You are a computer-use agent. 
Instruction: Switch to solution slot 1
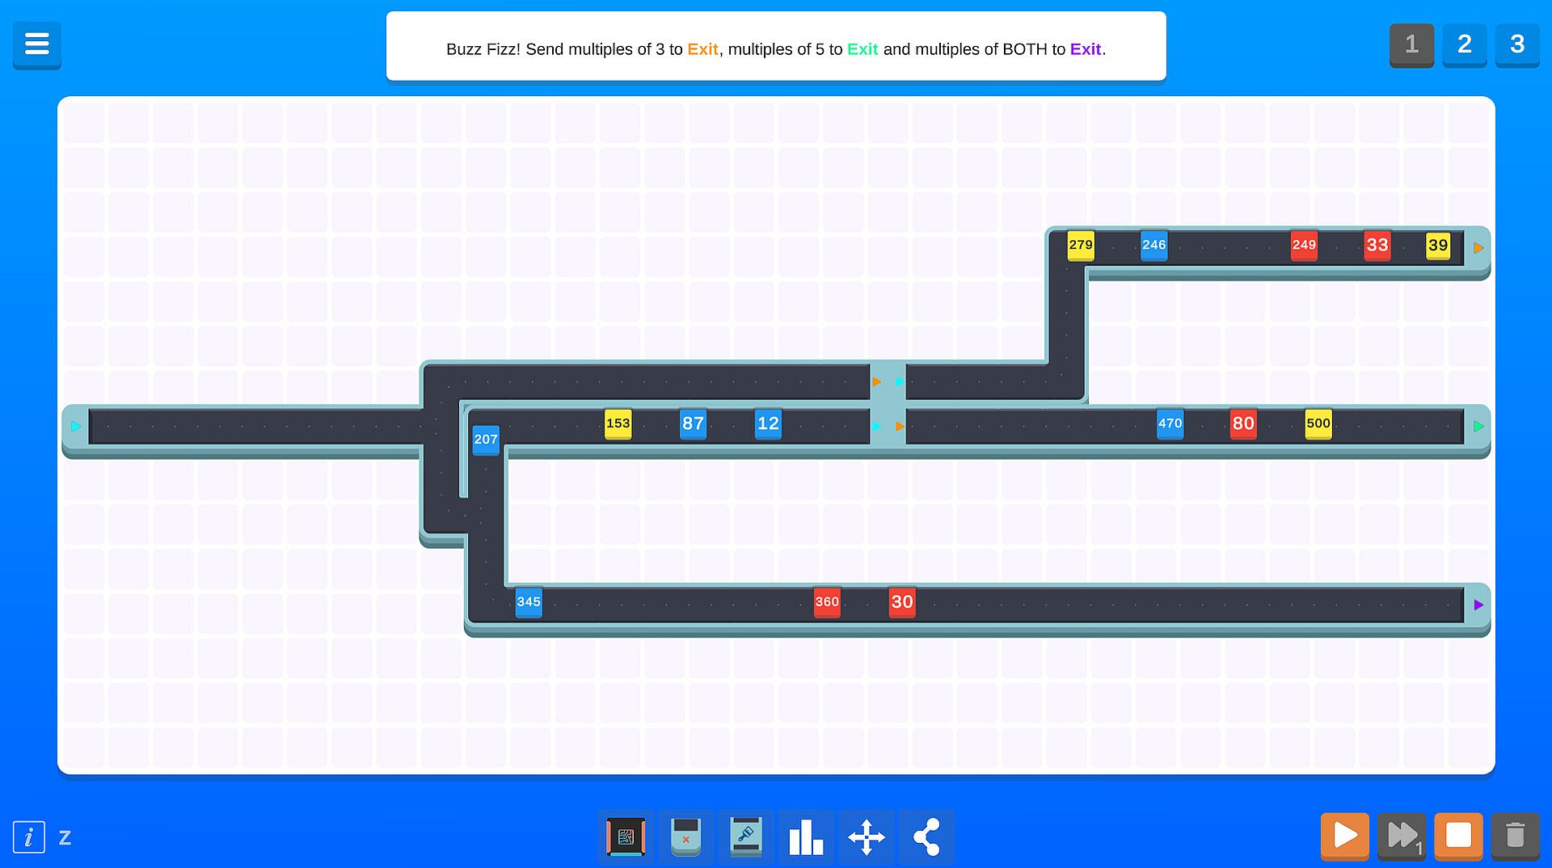1411,44
